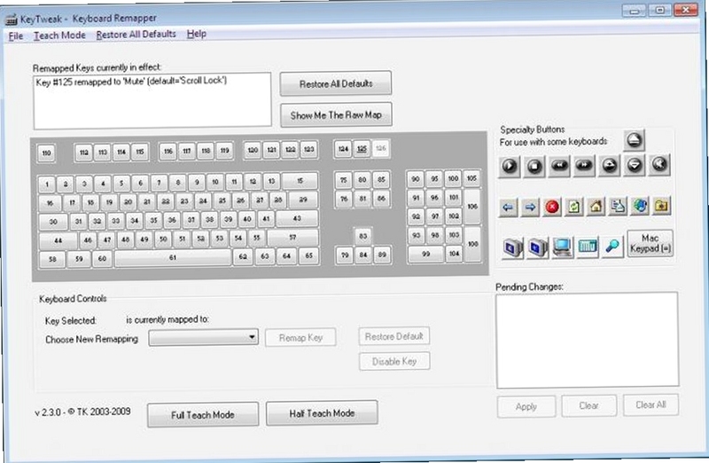Click the Clear button
This screenshot has width=709, height=463.
point(589,405)
